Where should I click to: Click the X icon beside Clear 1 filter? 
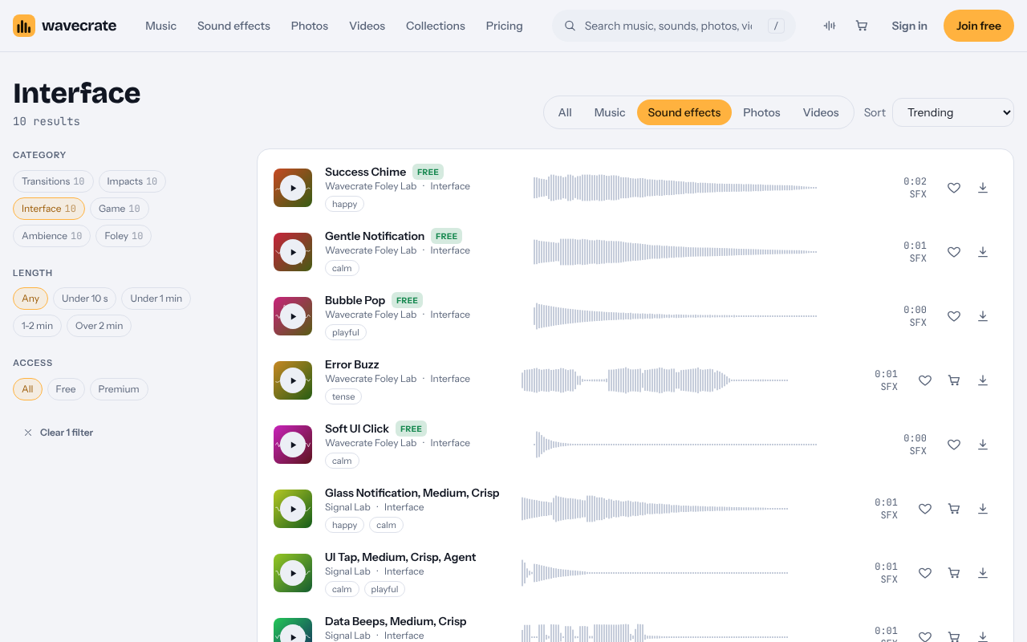(28, 433)
